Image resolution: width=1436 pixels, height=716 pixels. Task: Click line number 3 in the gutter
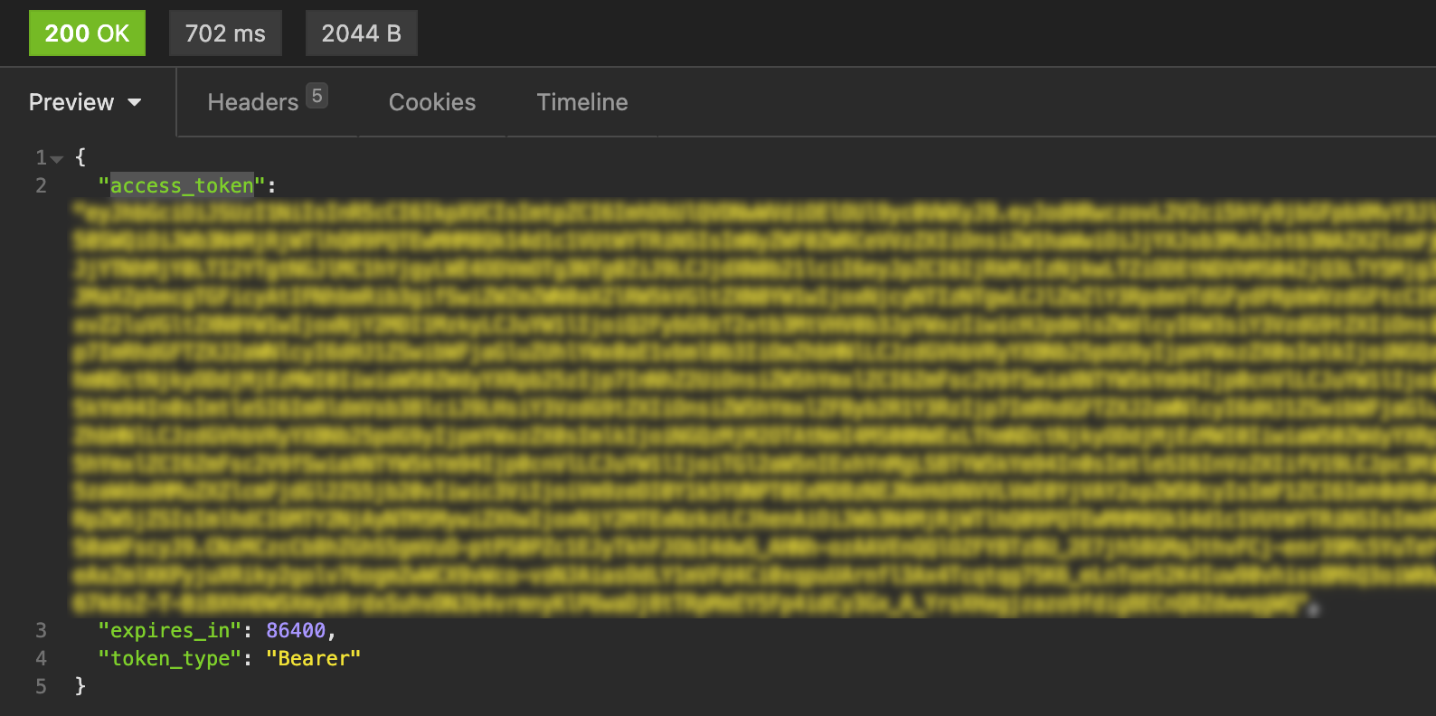click(x=41, y=630)
